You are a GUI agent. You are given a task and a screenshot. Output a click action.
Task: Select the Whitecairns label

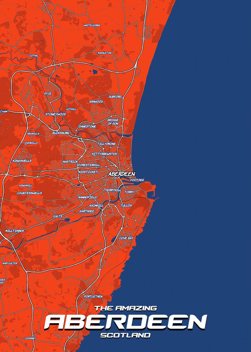pyautogui.click(x=92, y=26)
